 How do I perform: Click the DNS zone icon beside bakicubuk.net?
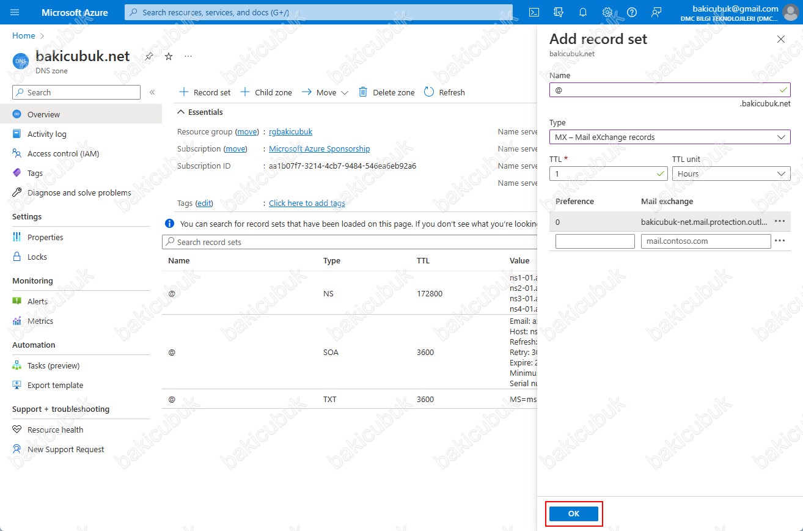21,60
